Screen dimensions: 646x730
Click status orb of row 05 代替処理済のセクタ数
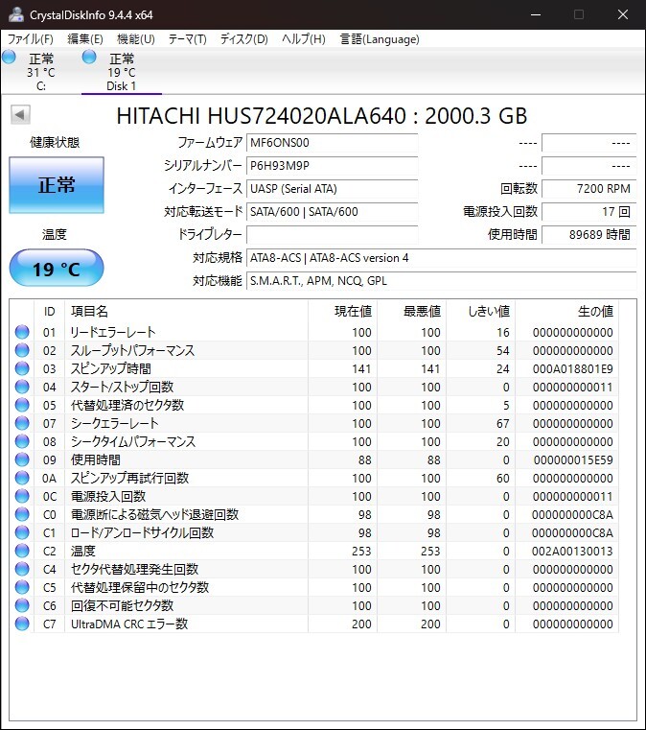pos(22,405)
